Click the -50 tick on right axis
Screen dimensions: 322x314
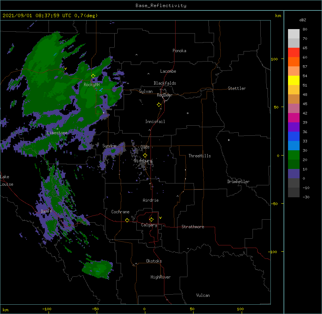point(274,204)
